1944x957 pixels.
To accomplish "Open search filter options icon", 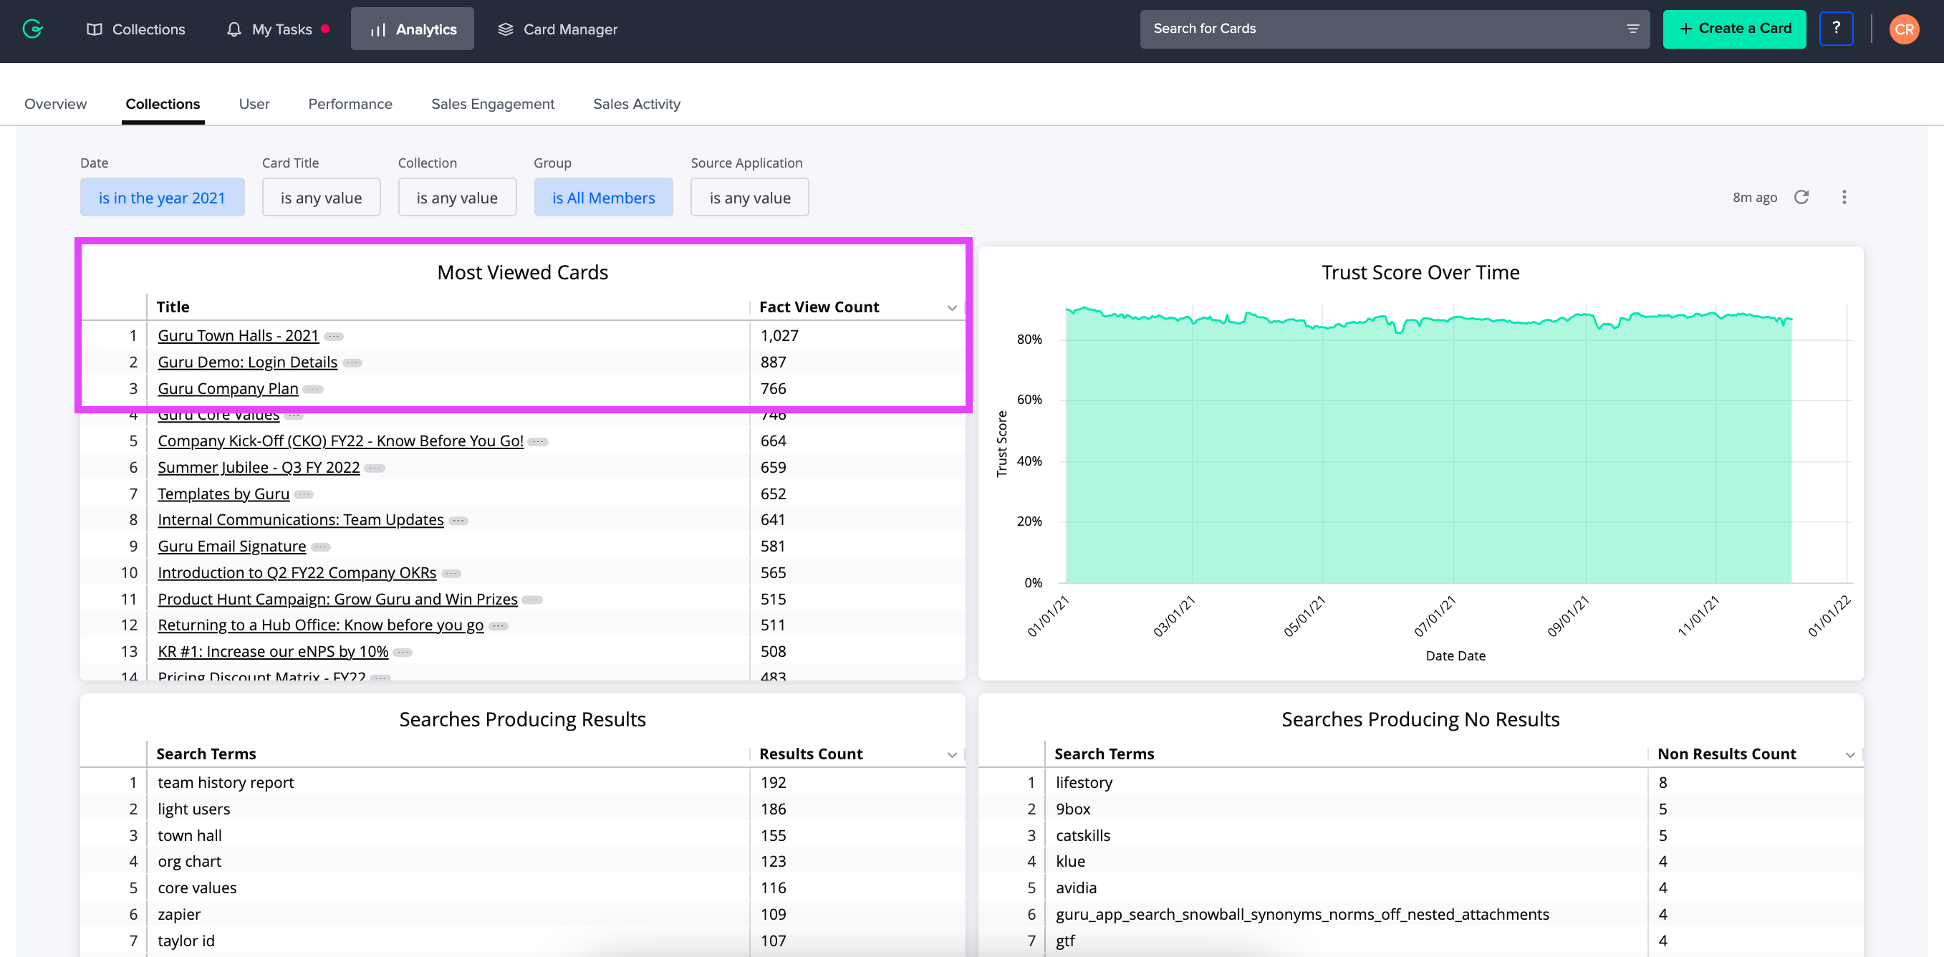I will point(1632,29).
